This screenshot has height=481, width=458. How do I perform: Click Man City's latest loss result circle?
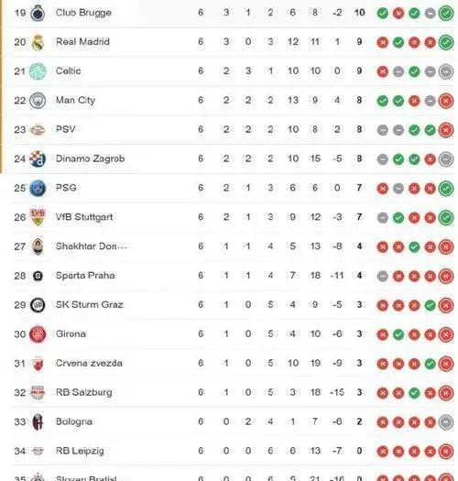[446, 101]
